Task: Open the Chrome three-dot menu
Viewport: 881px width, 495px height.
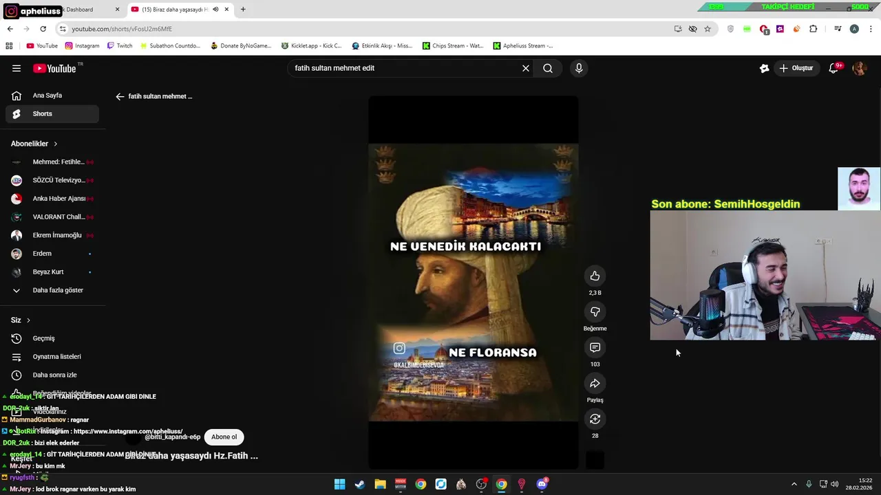Action: click(x=871, y=29)
